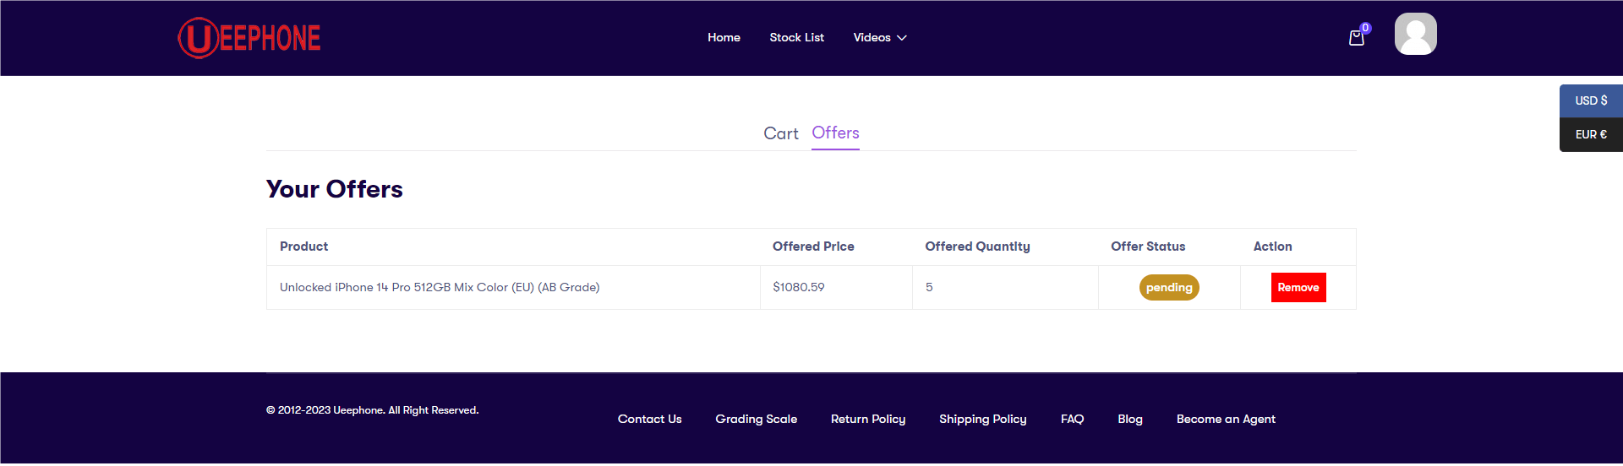Open the Unlocked iPhone 14 Pro product
This screenshot has width=1623, height=466.
[x=440, y=287]
